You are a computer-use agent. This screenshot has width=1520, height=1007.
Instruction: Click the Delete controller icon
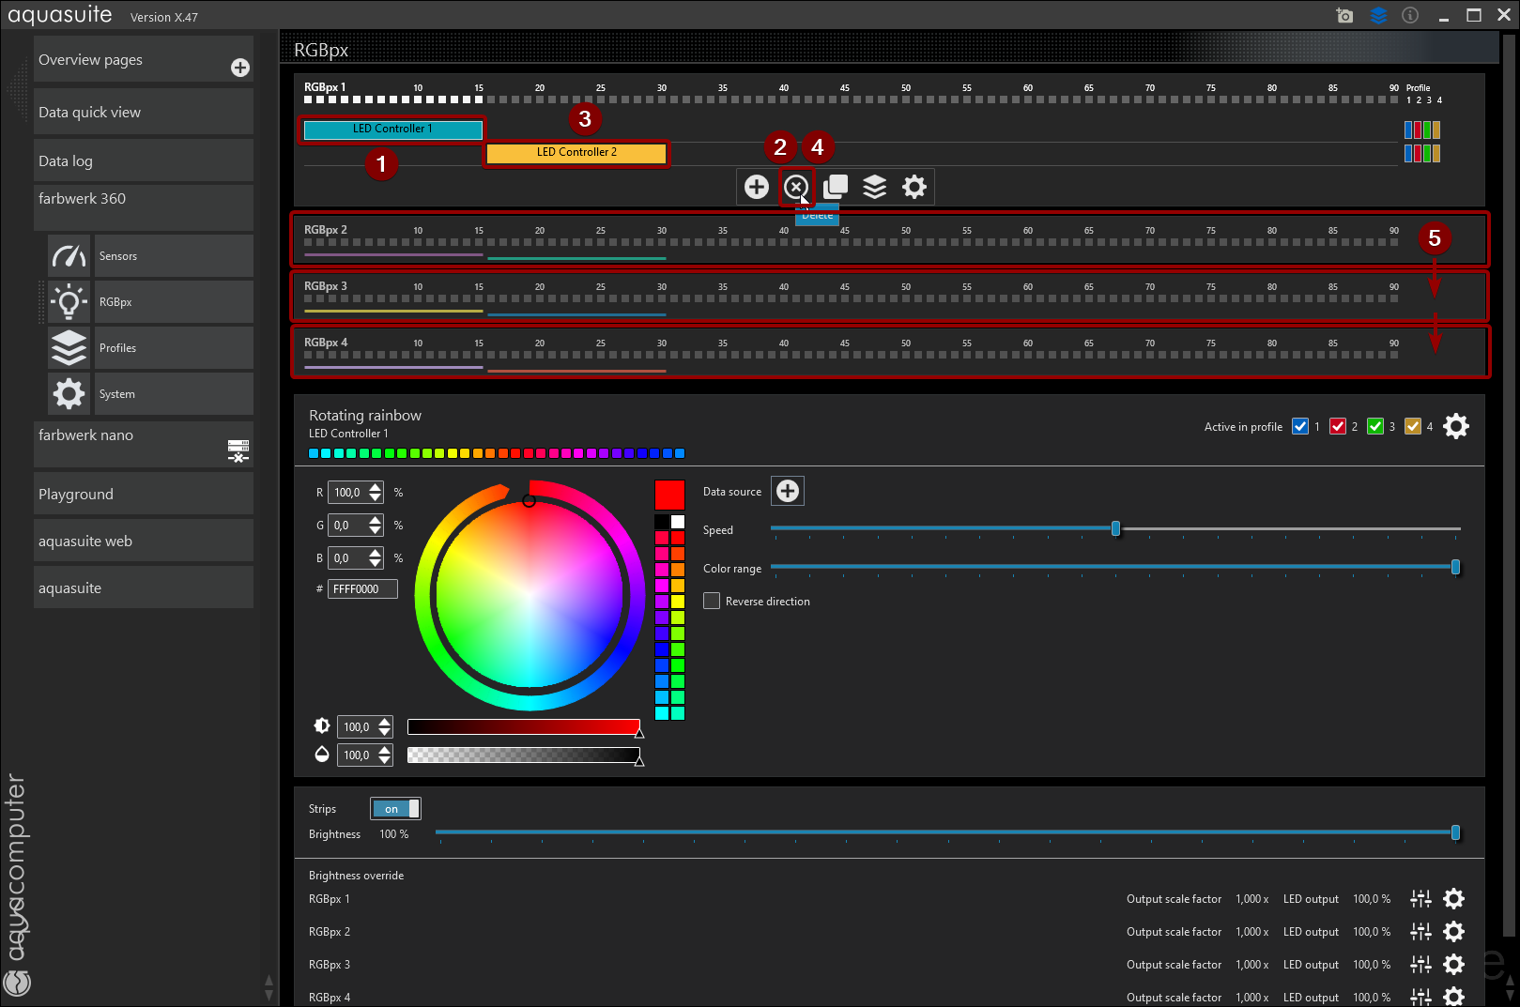point(796,187)
